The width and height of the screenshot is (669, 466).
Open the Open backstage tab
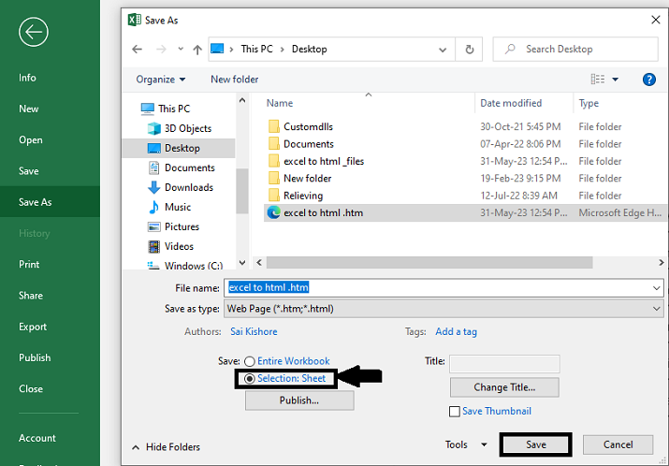[x=30, y=140]
